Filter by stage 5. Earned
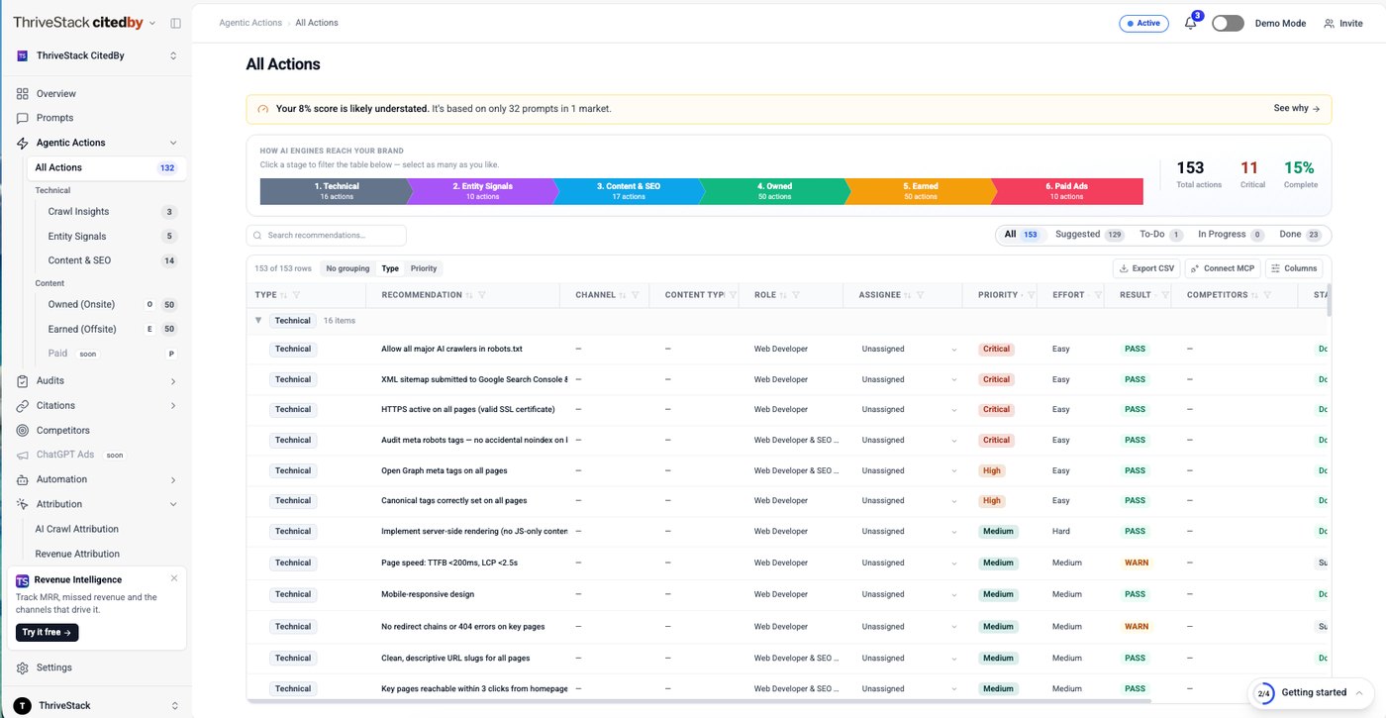This screenshot has height=718, width=1386. click(920, 191)
